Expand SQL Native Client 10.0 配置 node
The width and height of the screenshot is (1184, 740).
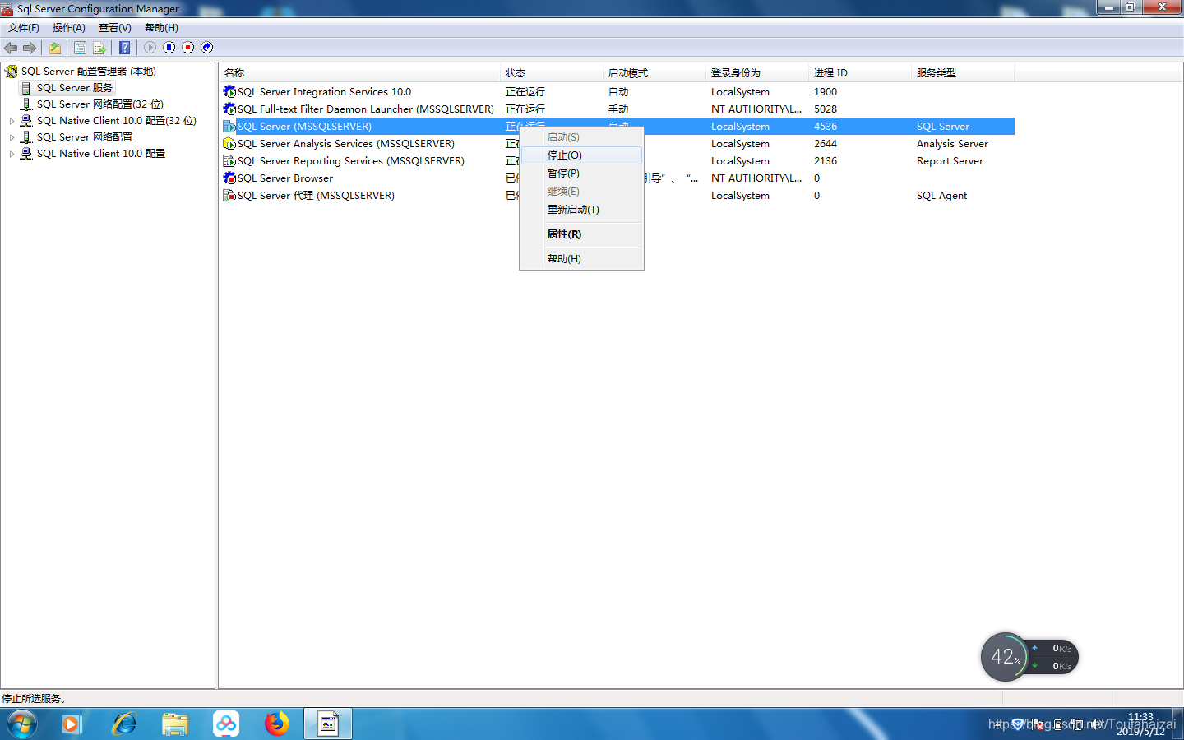(12, 154)
